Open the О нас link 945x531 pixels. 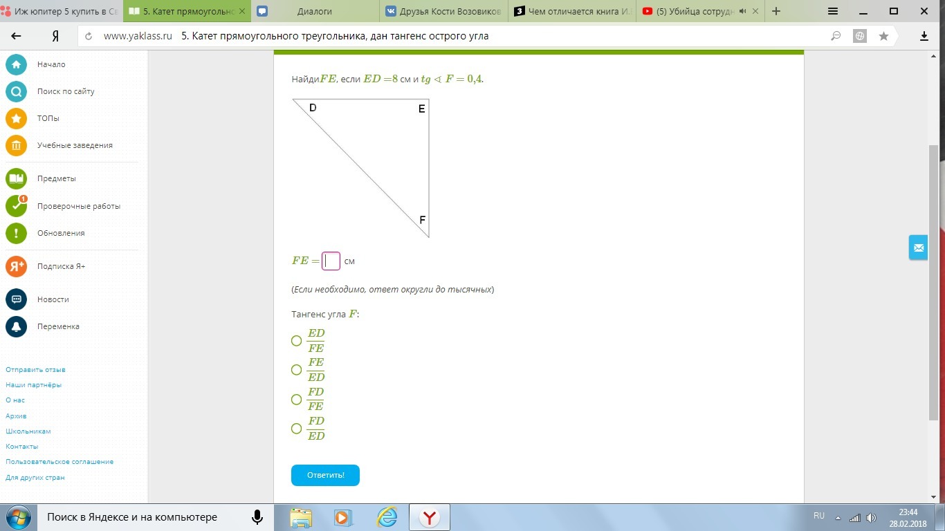click(15, 400)
